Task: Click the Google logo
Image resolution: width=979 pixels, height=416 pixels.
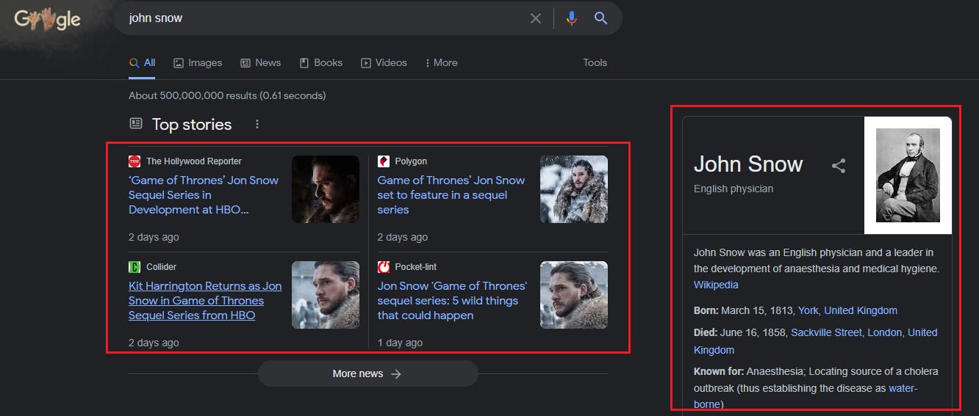Action: 47,19
